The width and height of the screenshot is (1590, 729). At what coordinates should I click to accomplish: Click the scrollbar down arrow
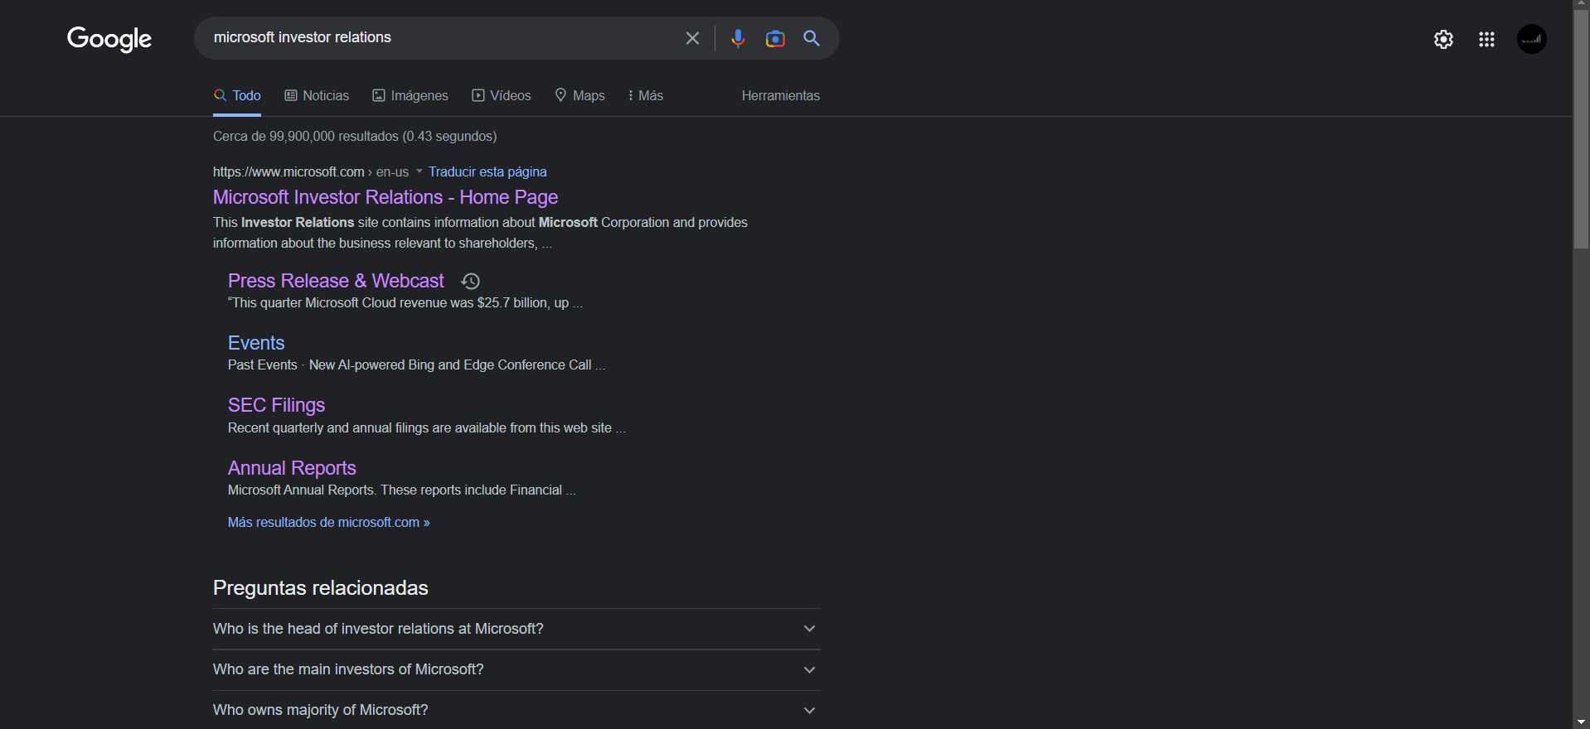[x=1581, y=722]
